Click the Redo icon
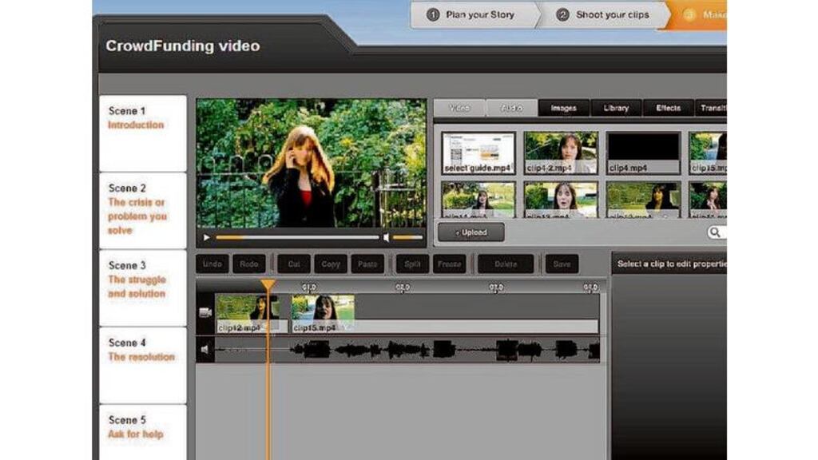Viewport: 818px width, 460px height. point(248,264)
